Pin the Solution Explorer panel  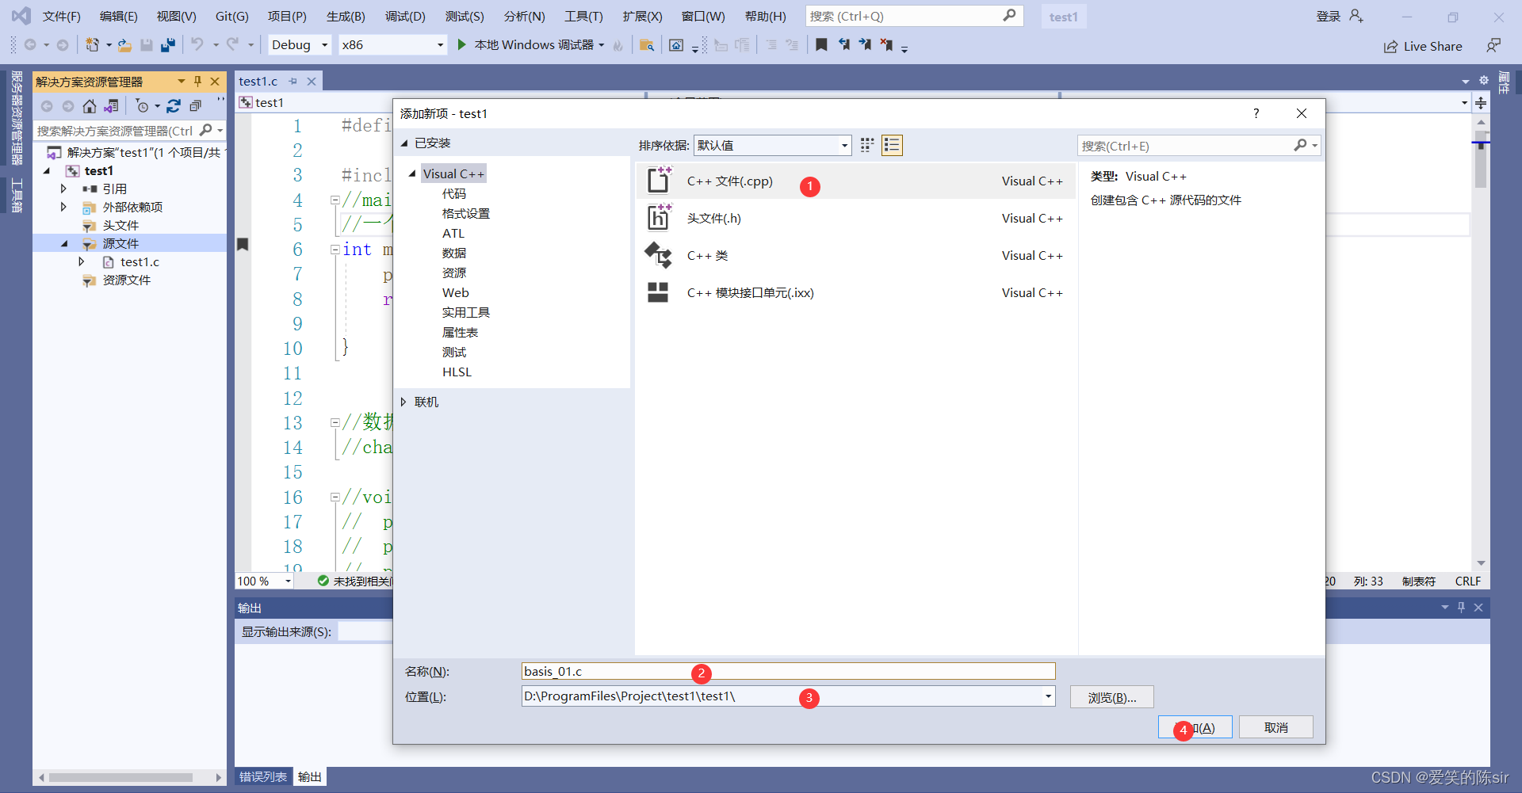point(198,82)
